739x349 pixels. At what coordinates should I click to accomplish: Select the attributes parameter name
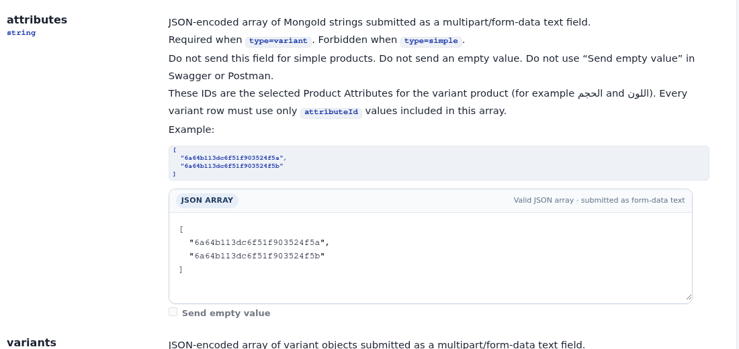click(x=37, y=19)
